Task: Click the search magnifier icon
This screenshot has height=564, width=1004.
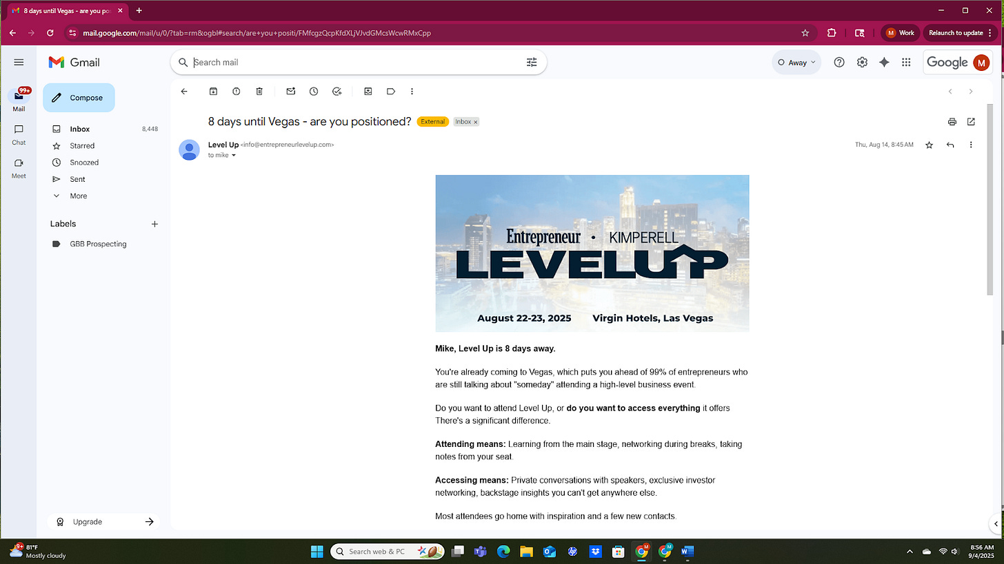Action: [183, 62]
